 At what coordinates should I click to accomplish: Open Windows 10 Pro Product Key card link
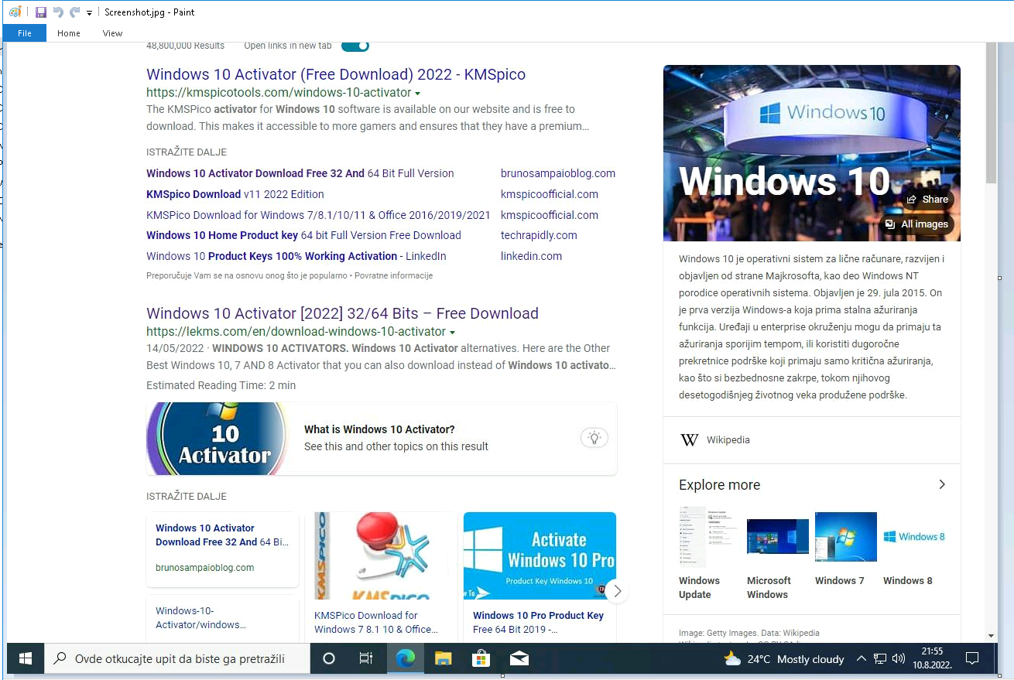[x=538, y=623]
